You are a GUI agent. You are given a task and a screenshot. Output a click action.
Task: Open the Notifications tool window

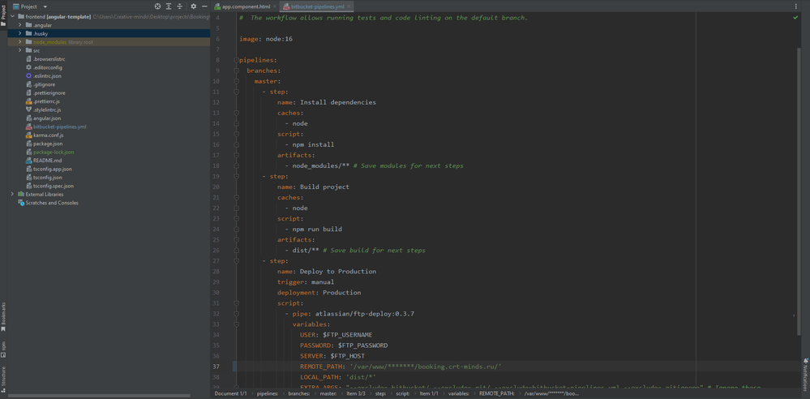pyautogui.click(x=806, y=375)
